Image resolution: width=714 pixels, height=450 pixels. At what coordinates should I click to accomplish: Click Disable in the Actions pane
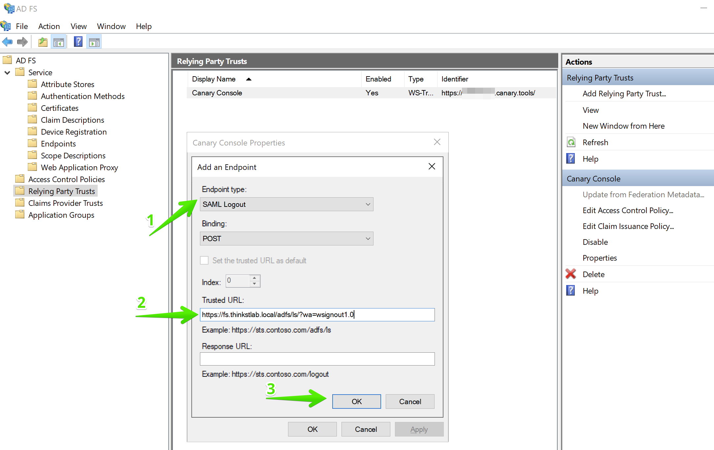(x=595, y=242)
